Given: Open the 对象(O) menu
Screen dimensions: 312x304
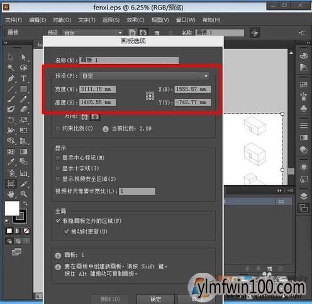Looking at the screenshot, I should click(x=62, y=20).
